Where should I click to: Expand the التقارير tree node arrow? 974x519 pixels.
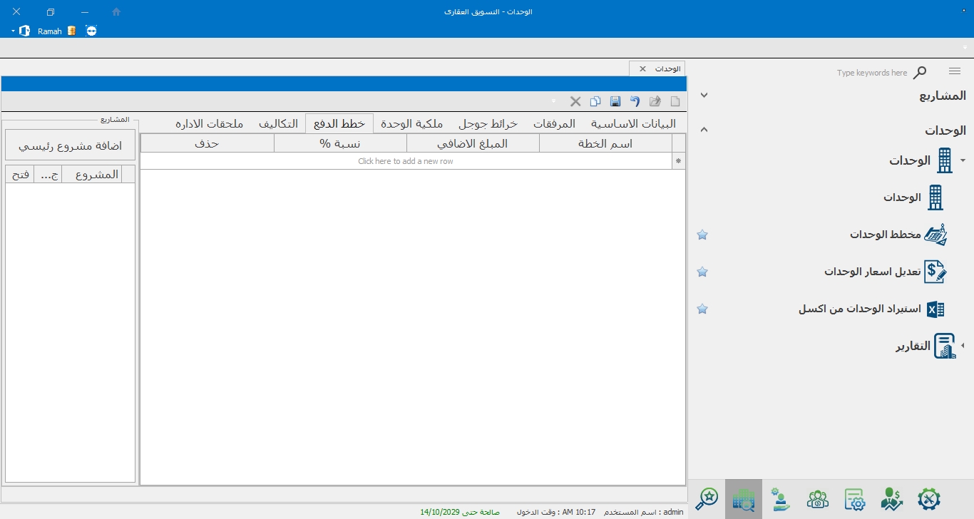pyautogui.click(x=963, y=346)
